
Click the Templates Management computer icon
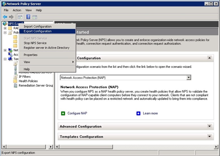[x=10, y=59]
